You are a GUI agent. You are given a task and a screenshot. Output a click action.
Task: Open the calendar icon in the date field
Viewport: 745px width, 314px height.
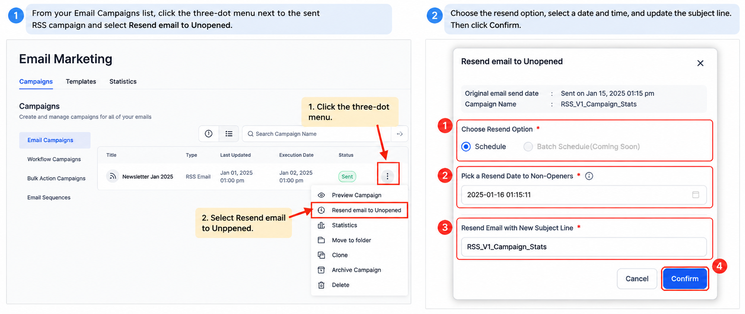(x=696, y=195)
